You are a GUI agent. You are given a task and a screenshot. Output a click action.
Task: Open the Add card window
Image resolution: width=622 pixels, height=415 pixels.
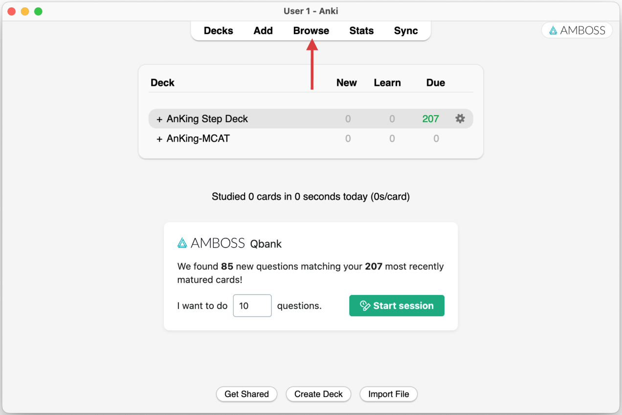pos(263,31)
